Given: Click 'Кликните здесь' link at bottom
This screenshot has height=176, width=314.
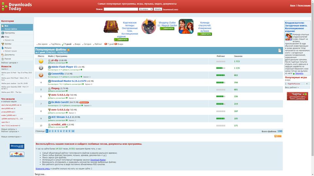Looking at the screenshot, I should [43, 169].
